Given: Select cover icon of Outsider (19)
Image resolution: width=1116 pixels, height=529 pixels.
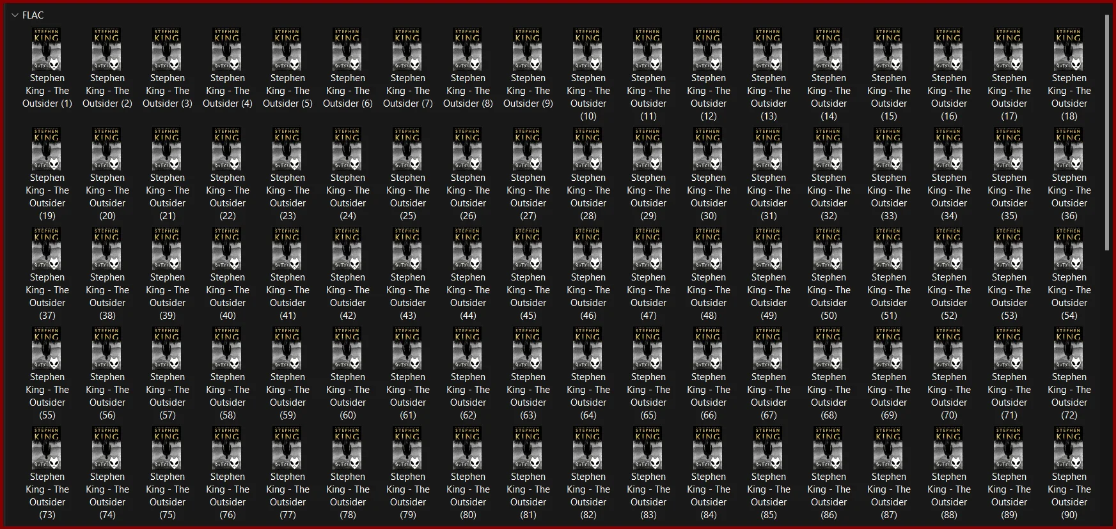Looking at the screenshot, I should coord(47,148).
